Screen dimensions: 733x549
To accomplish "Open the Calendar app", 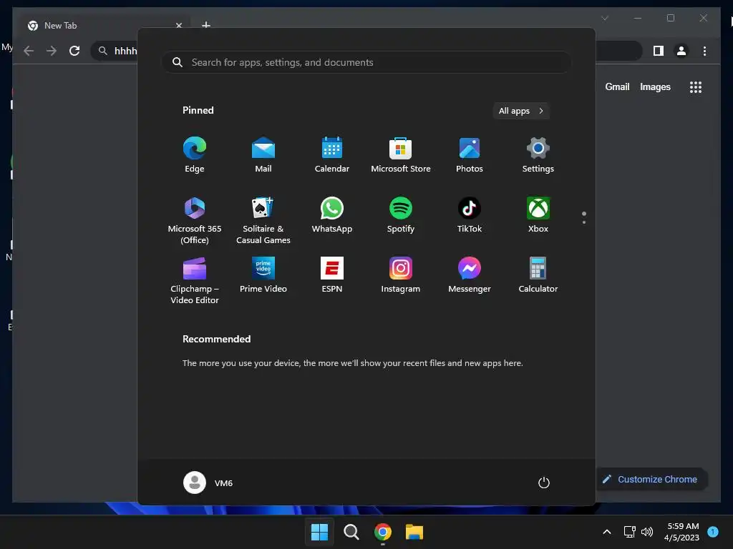I will 332,155.
